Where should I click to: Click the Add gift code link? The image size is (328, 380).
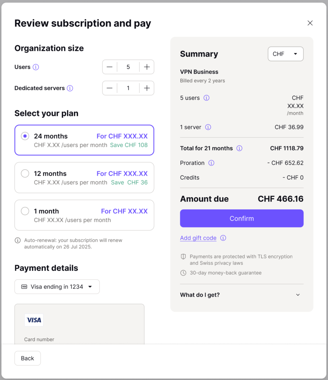[x=198, y=238]
